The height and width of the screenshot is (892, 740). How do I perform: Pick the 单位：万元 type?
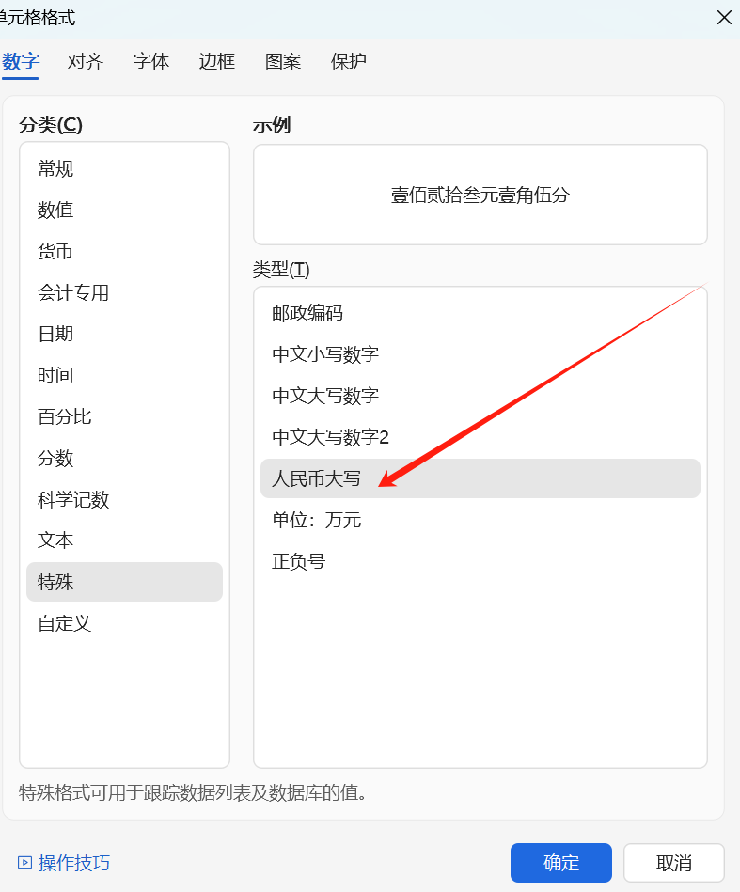pyautogui.click(x=317, y=520)
